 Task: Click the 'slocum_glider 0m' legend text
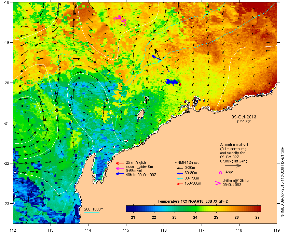pyautogui.click(x=139, y=166)
